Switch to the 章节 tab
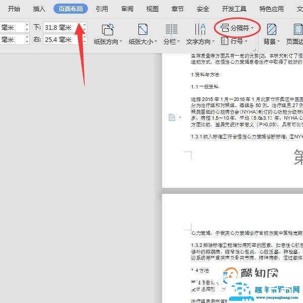 pos(177,9)
